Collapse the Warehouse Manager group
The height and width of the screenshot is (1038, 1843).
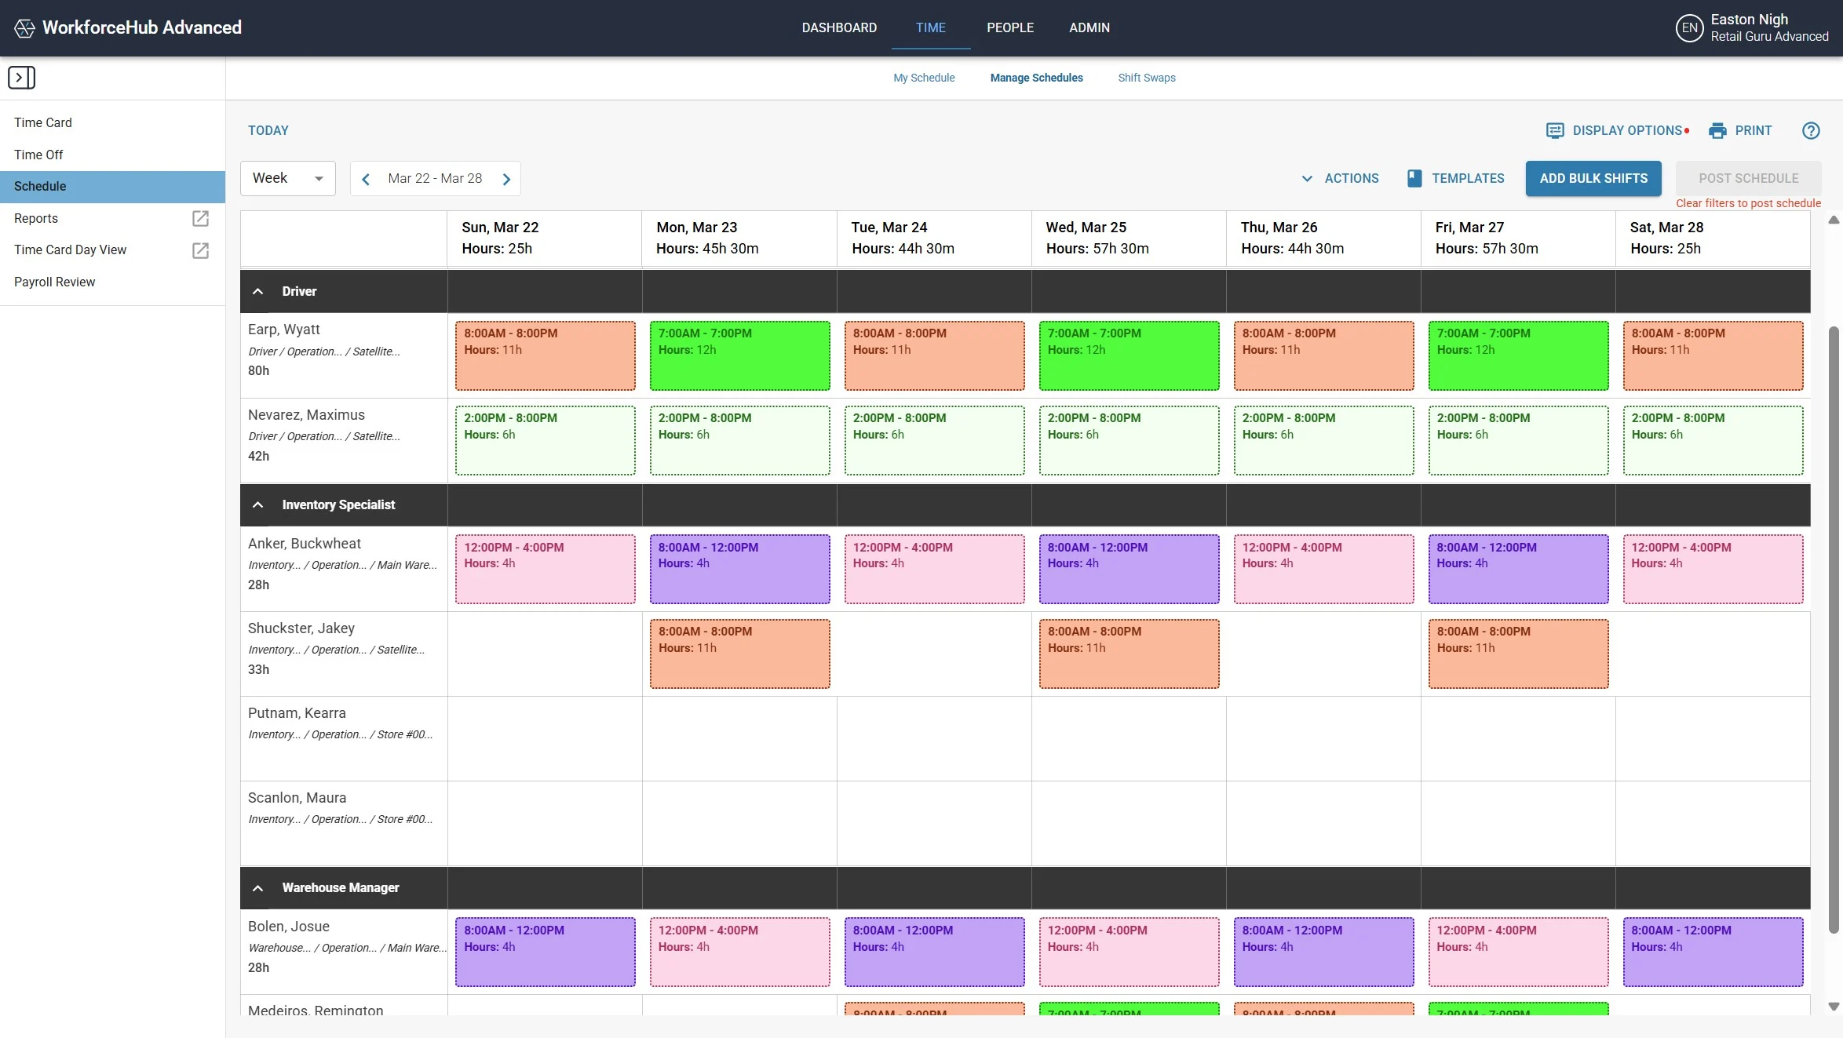[257, 888]
